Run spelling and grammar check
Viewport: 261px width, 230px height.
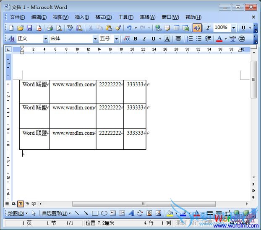tap(70, 28)
